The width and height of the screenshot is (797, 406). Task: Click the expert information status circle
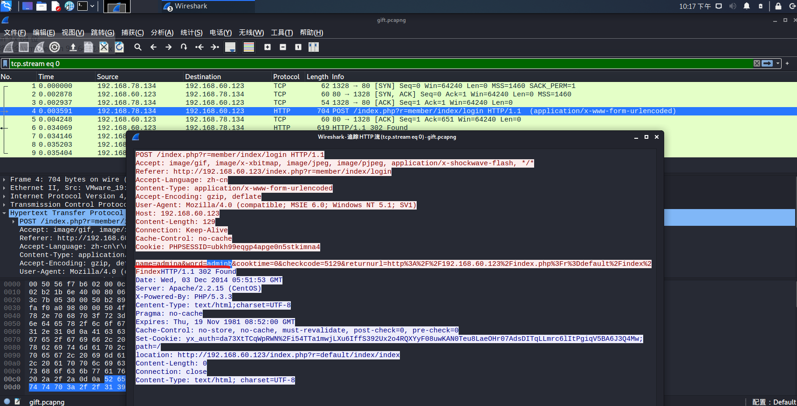[x=7, y=401]
